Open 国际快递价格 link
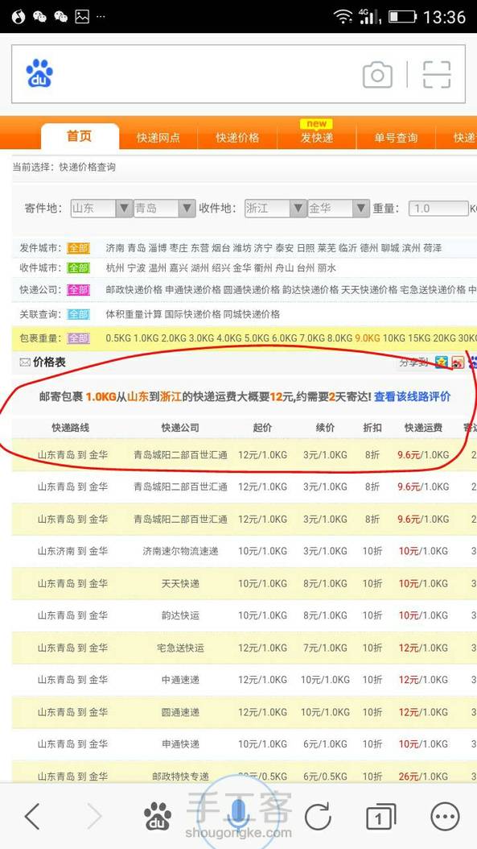This screenshot has height=849, width=477. pyautogui.click(x=193, y=314)
